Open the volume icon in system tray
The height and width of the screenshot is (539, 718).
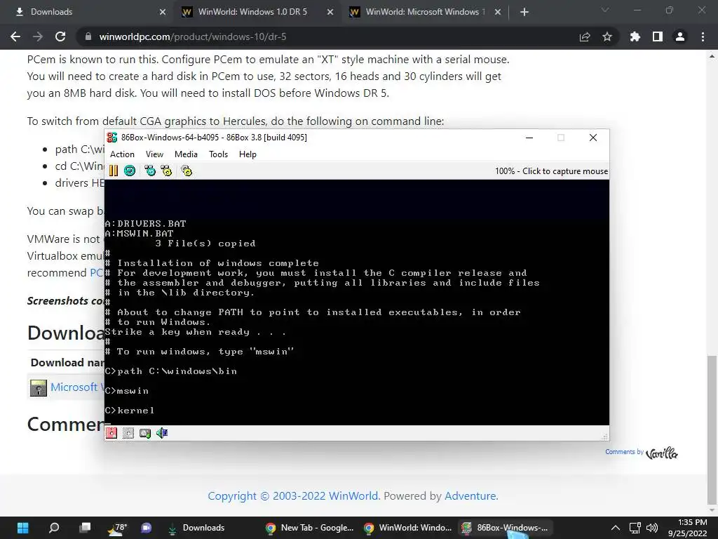651,528
